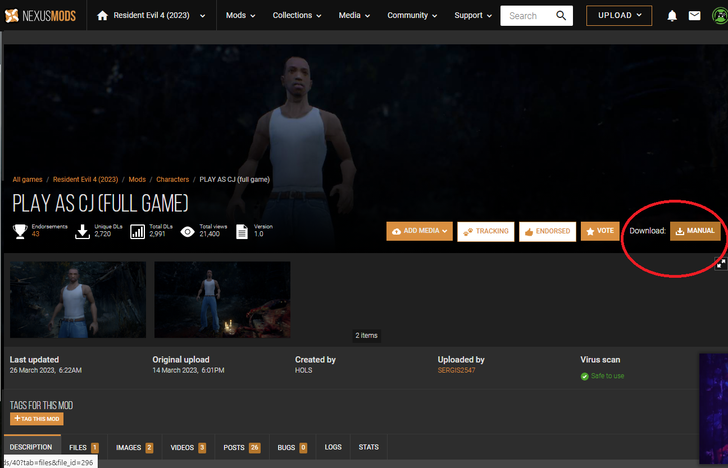Open the Mods menu
Image resolution: width=728 pixels, height=468 pixels.
[240, 16]
